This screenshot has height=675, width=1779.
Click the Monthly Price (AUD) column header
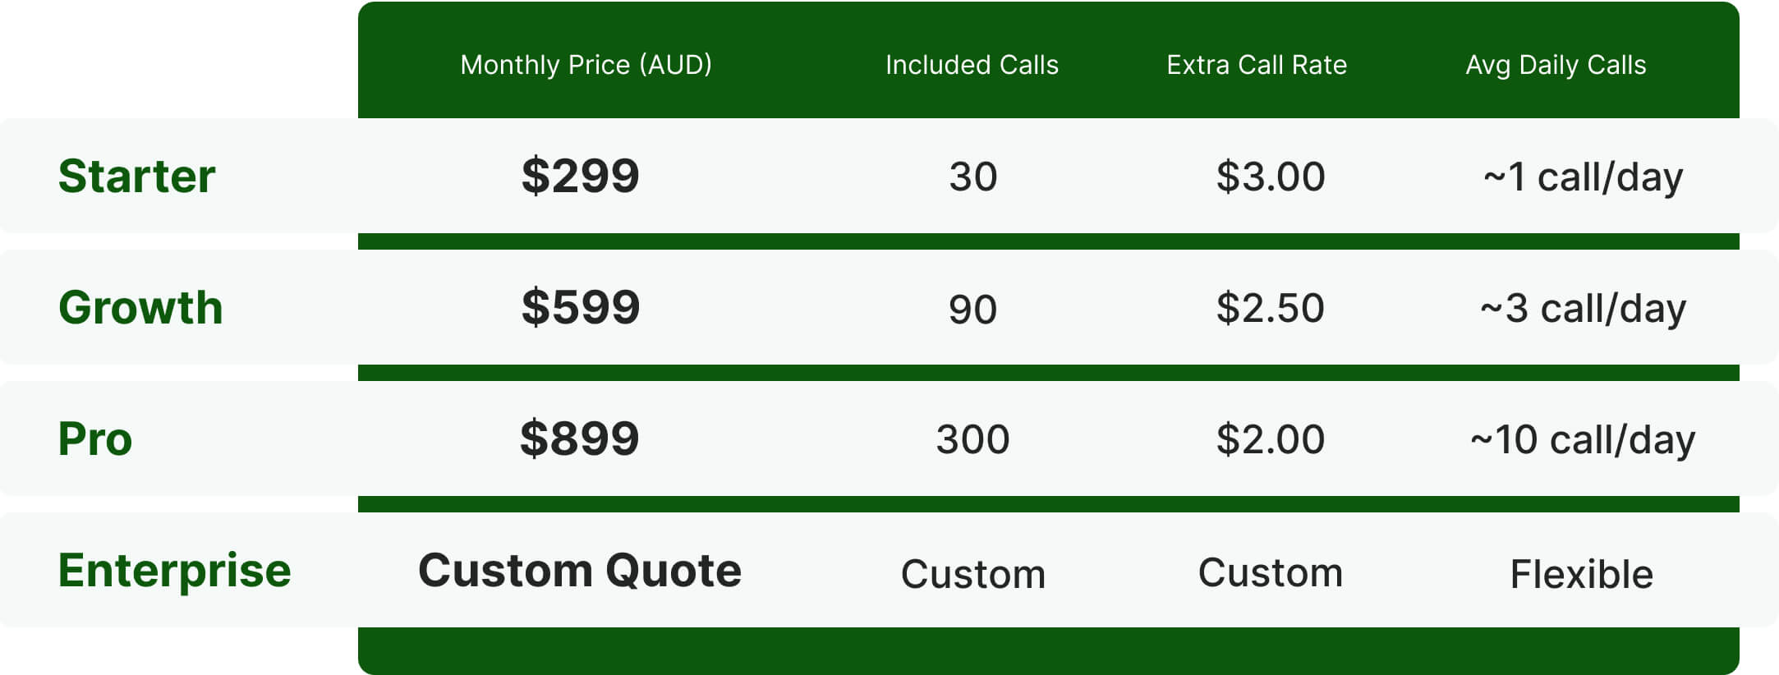(x=586, y=65)
